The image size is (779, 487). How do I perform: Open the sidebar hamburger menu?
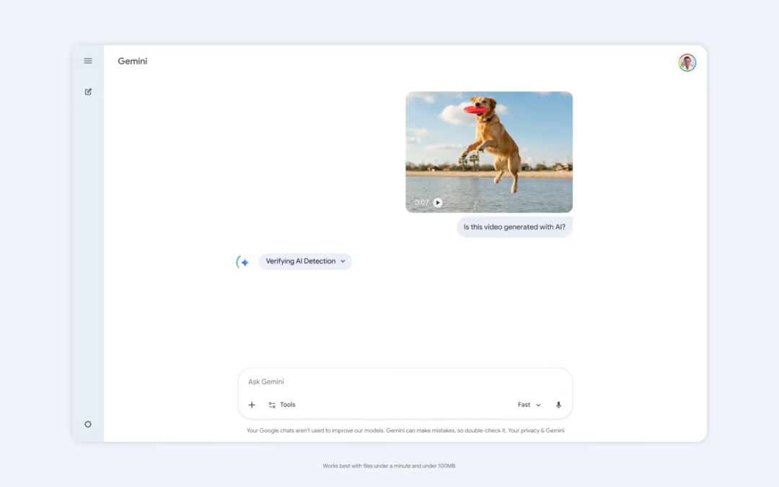[88, 61]
